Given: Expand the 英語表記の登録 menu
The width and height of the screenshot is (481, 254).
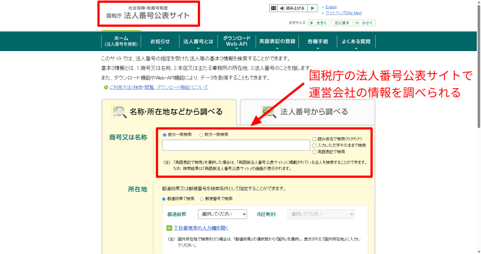Looking at the screenshot, I should coord(277,41).
